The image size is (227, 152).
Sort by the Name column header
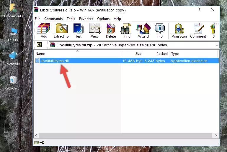pyautogui.click(x=77, y=54)
